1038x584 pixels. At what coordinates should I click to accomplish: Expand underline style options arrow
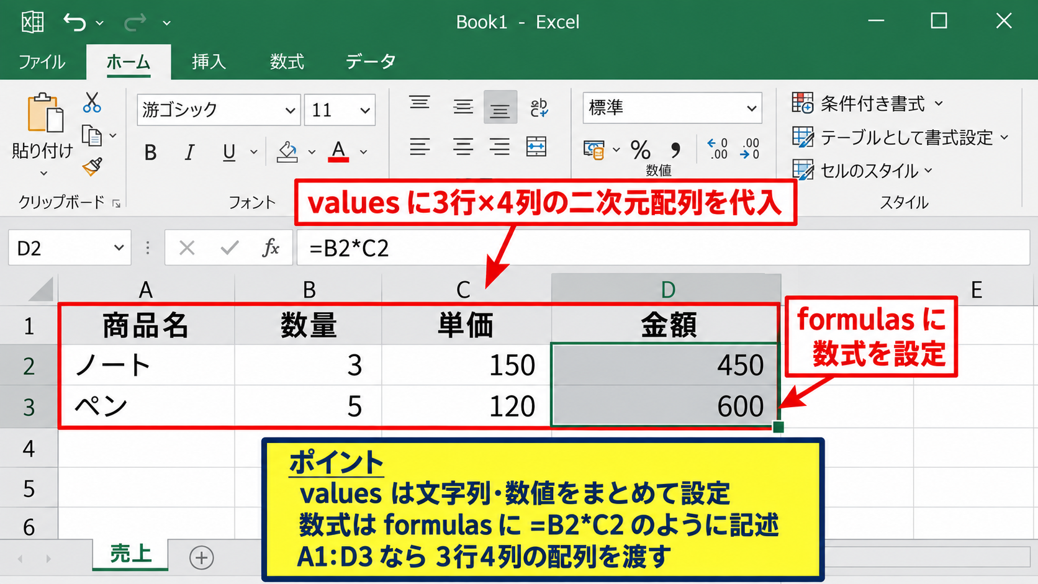pos(253,152)
